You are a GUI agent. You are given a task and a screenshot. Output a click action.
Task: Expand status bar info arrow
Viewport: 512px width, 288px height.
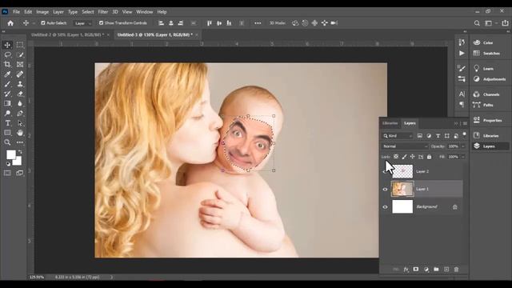(112, 278)
